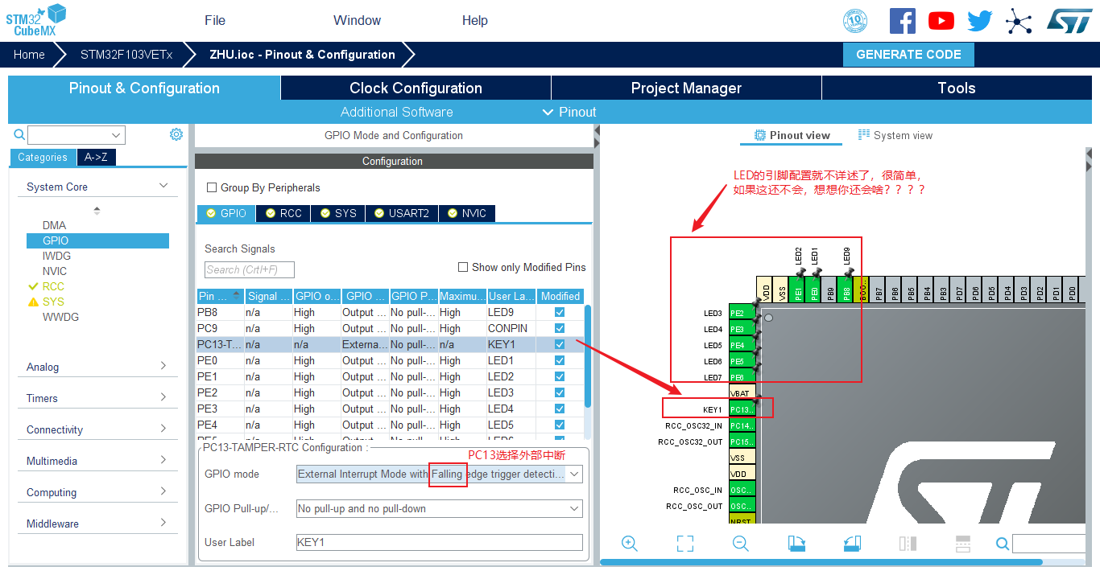Screen dimensions: 1100x575
Task: Open the Facebook page icon
Action: click(902, 21)
